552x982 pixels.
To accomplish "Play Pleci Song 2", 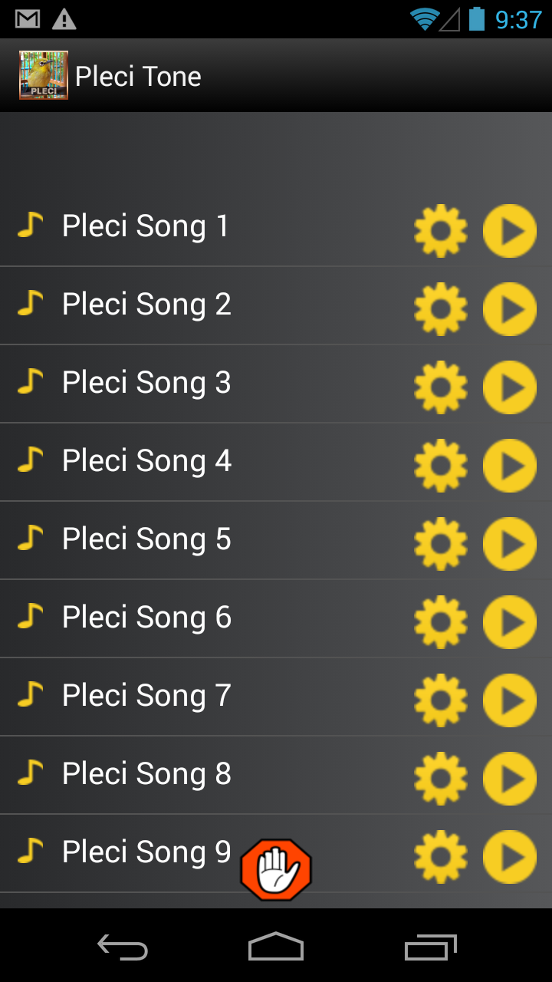I will pos(509,309).
